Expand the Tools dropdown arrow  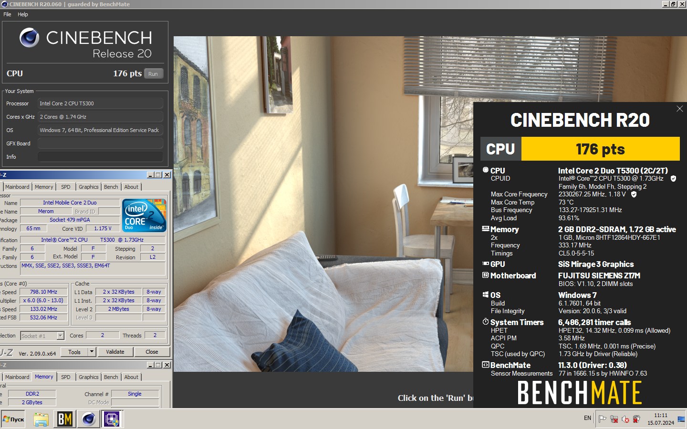click(92, 352)
